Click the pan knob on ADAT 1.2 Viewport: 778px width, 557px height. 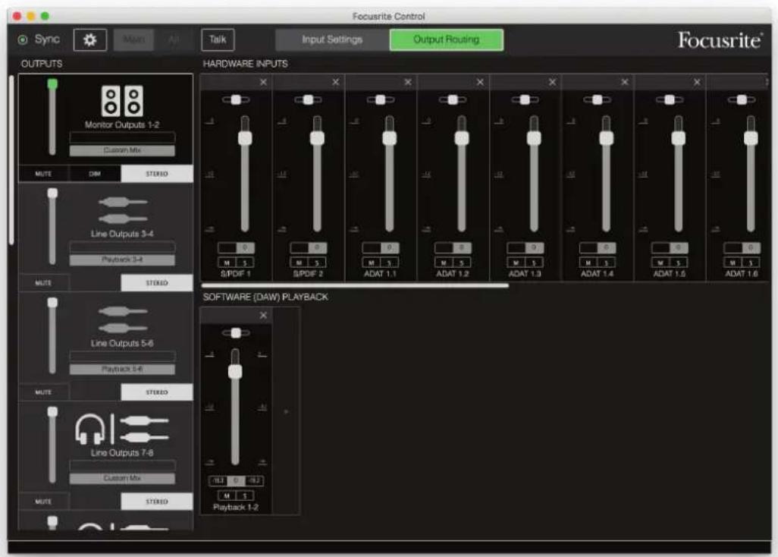click(453, 99)
